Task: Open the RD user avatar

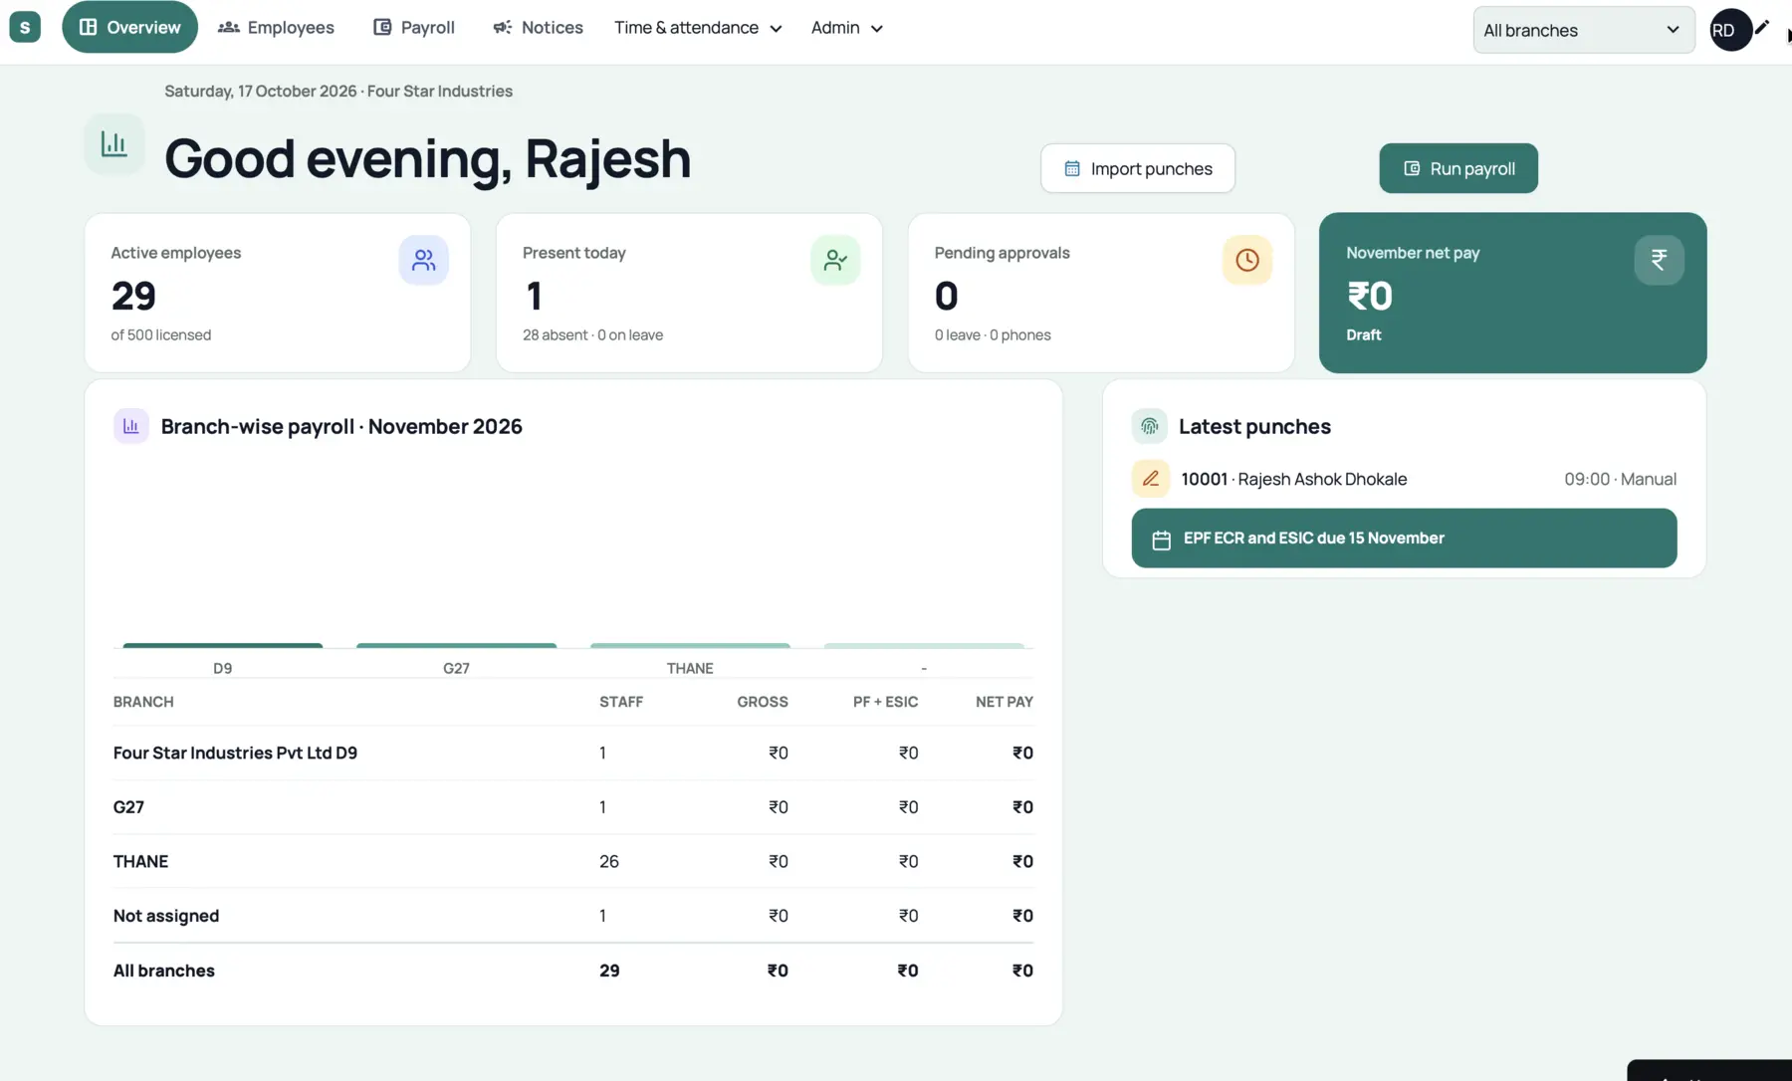Action: (x=1730, y=30)
